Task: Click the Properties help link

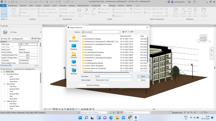Action: pos(6,65)
